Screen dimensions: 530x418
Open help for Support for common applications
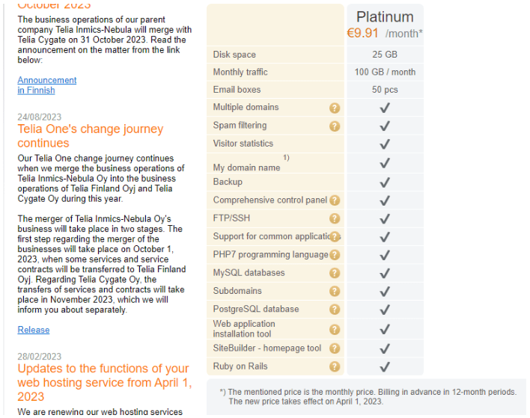[335, 237]
